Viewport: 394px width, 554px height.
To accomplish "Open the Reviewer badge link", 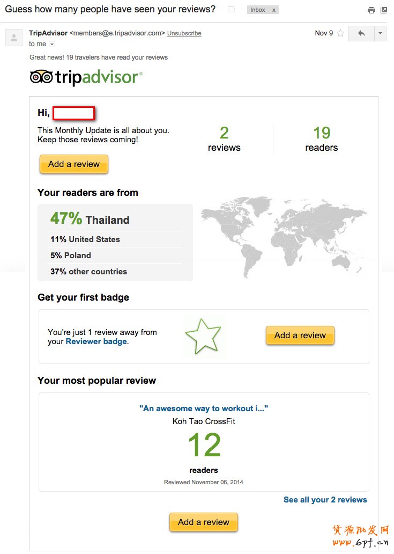I will [96, 341].
